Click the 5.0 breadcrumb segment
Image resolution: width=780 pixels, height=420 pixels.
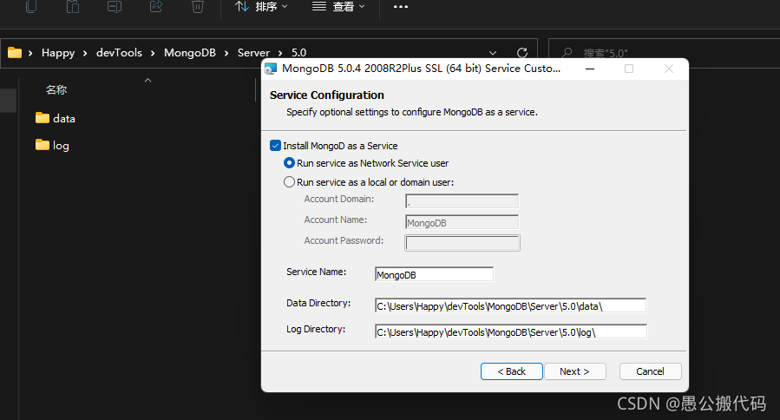pyautogui.click(x=299, y=53)
